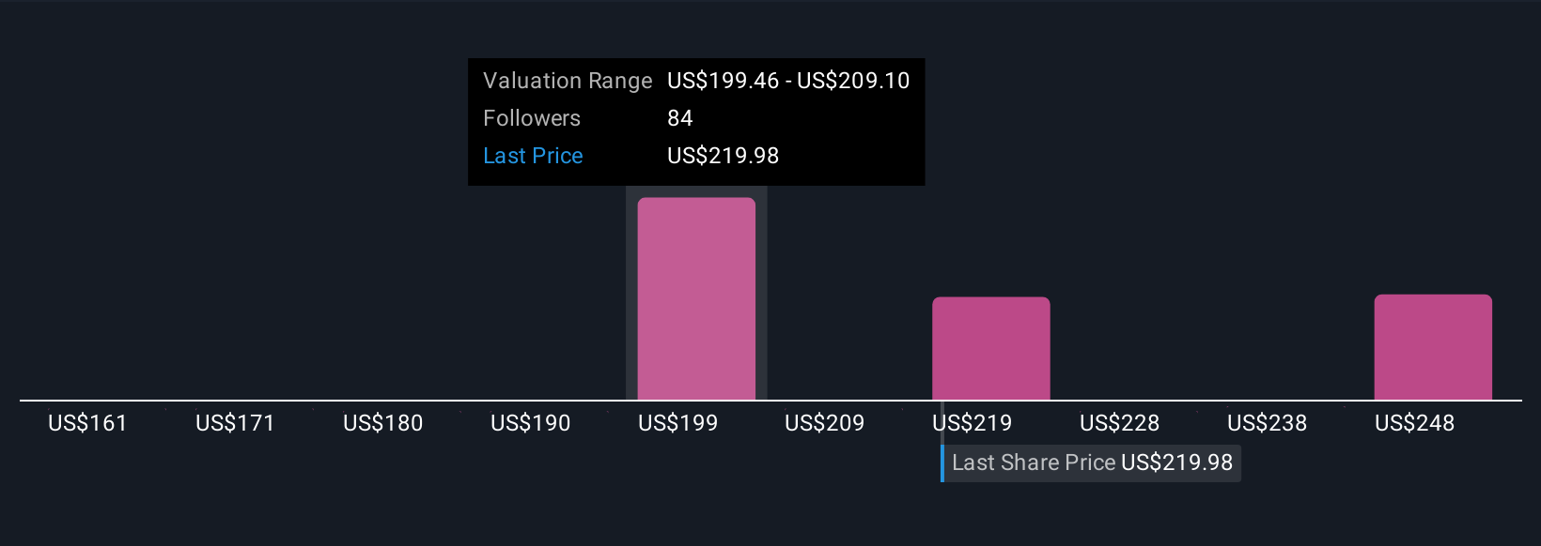Open the Last Price link in tooltip
1541x546 pixels.
coord(533,156)
